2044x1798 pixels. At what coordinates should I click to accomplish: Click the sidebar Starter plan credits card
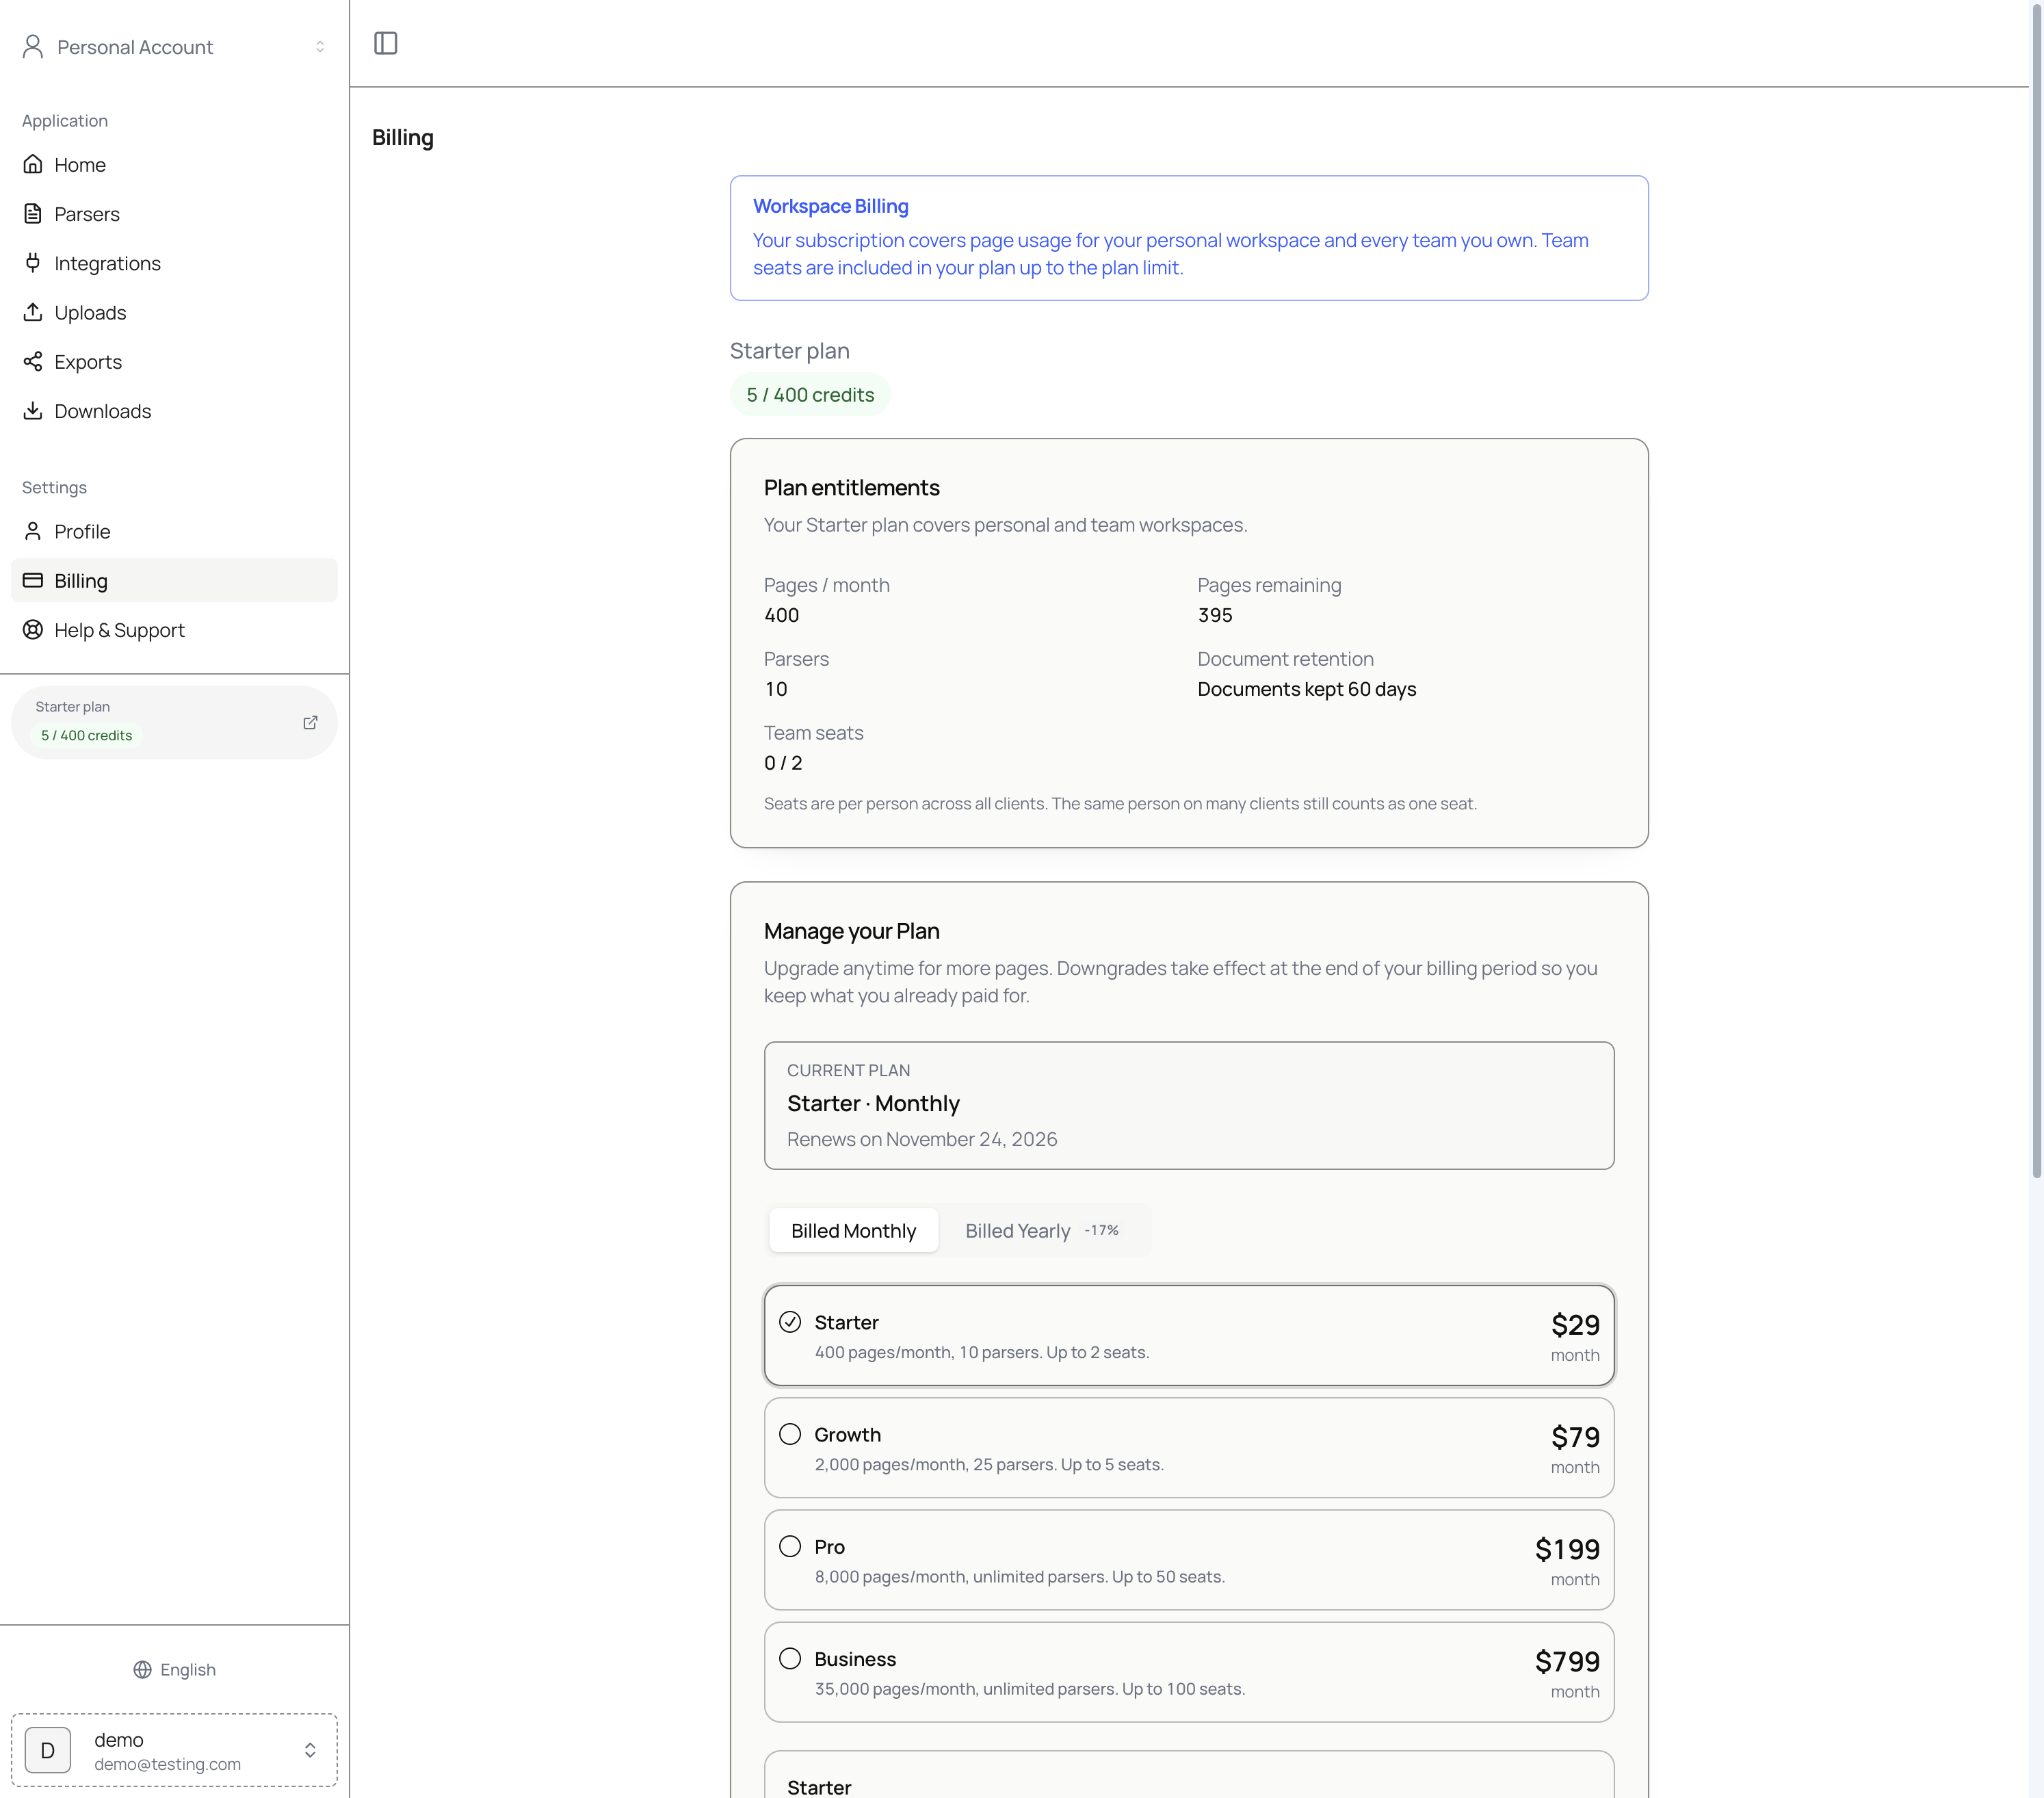174,722
